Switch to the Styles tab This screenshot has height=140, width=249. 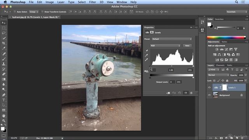[224, 42]
